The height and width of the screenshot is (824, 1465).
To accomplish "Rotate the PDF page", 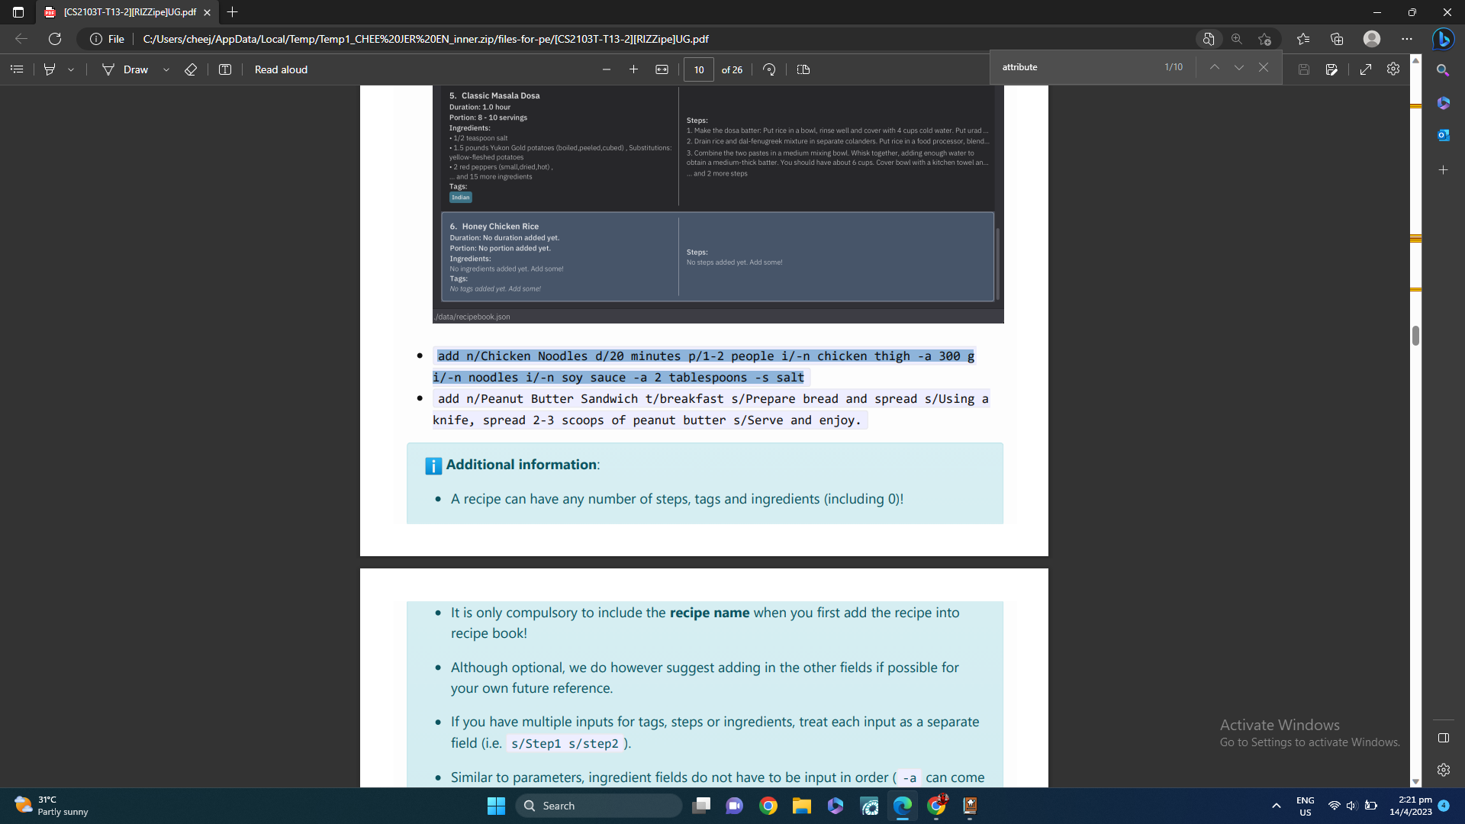I will [x=769, y=69].
